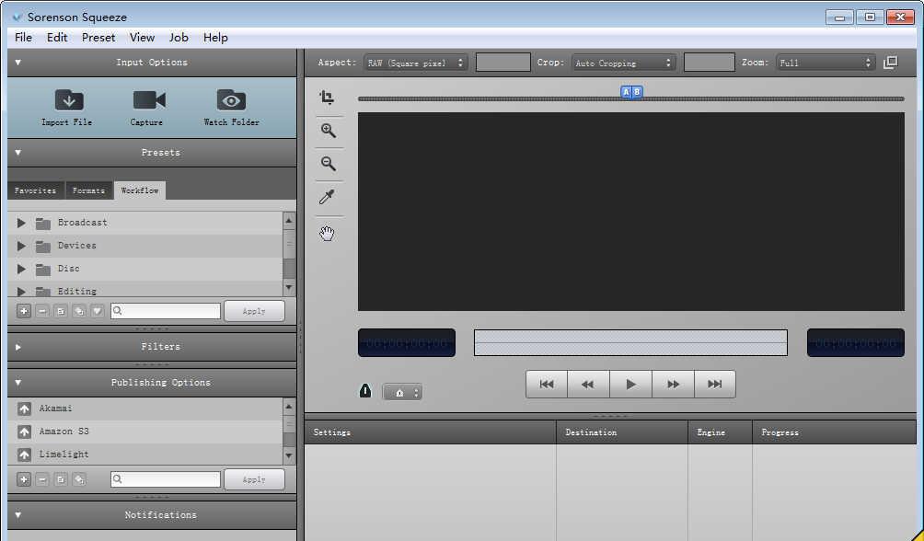
Task: Jump to end of the clip
Action: 715,385
